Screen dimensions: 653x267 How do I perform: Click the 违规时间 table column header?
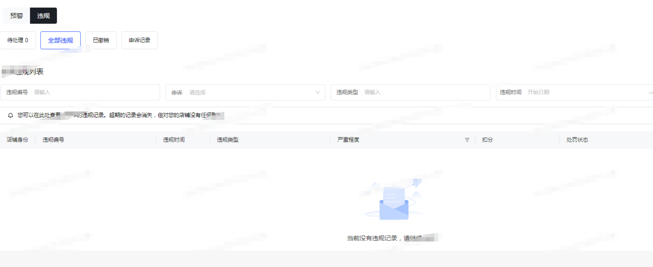coord(174,140)
